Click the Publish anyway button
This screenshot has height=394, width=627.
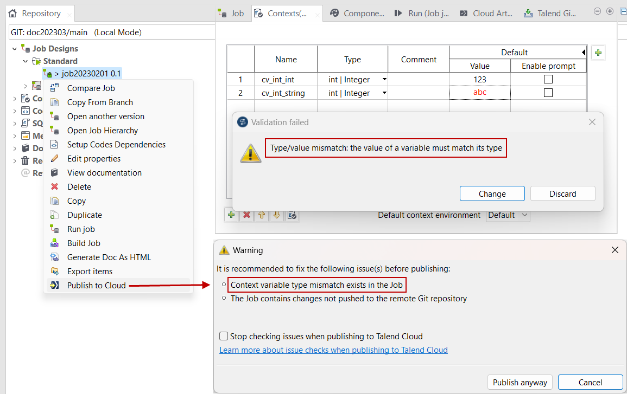coord(520,382)
